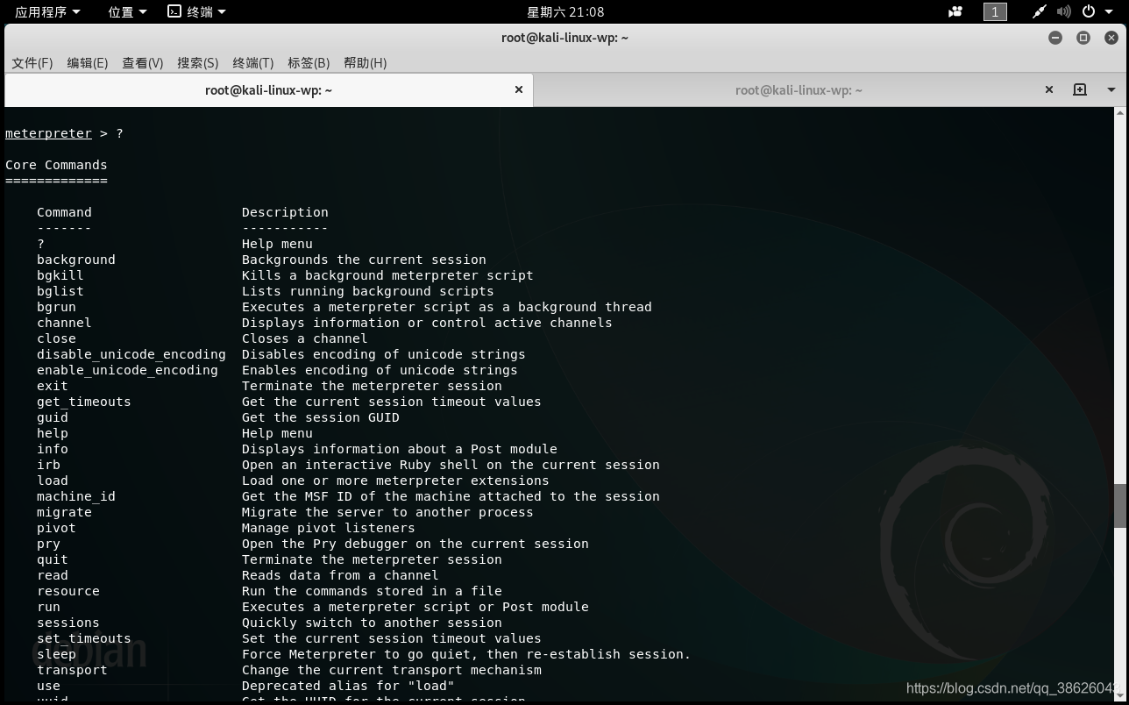Click 'disable_unicode_encoding' command text
This screenshot has height=705, width=1129.
[131, 354]
